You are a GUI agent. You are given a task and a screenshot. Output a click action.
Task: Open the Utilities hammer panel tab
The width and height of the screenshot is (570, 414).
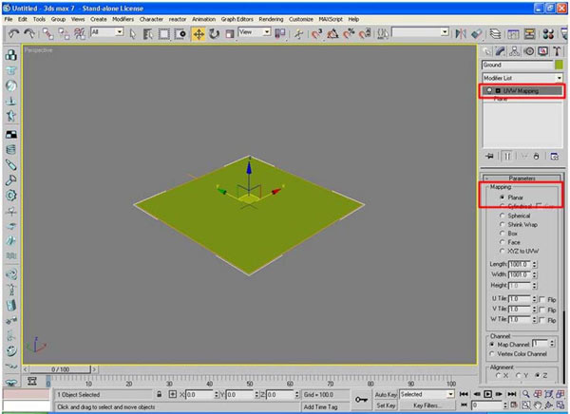click(557, 51)
